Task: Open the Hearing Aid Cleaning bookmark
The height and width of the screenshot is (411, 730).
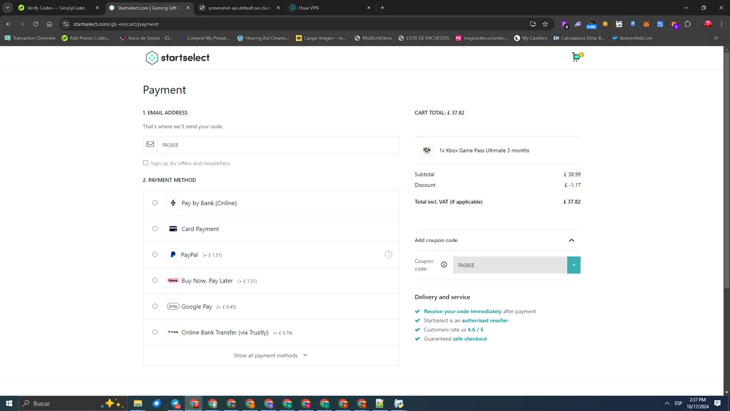Action: pos(263,38)
